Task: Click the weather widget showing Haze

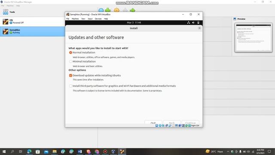Action: click(214, 152)
